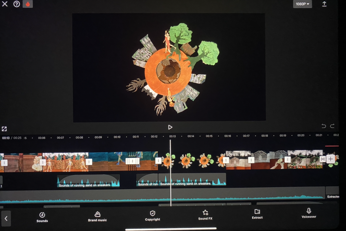Click the help question mark icon
The width and height of the screenshot is (346, 231).
pos(17,4)
